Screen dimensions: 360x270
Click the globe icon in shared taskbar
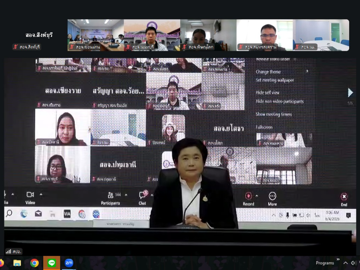[x=96, y=214]
